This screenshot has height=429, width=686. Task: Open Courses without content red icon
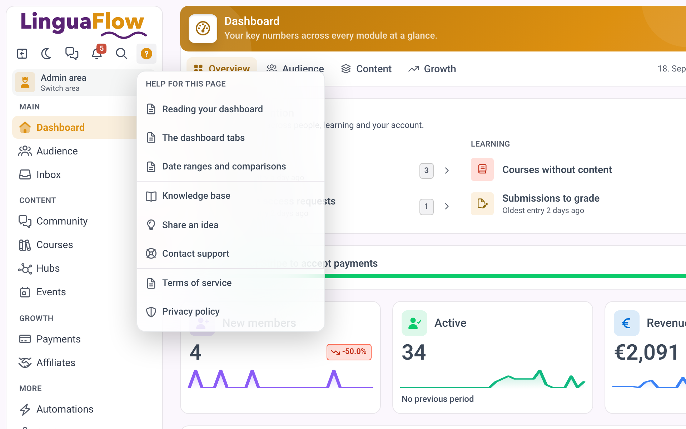pos(482,169)
